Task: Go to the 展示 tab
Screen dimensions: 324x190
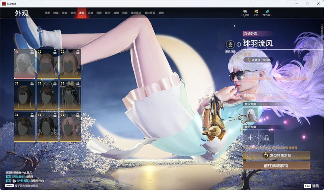Action: tap(107, 13)
